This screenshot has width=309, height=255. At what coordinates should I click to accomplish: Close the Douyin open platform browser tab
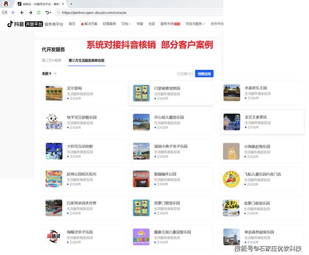[x=63, y=4]
